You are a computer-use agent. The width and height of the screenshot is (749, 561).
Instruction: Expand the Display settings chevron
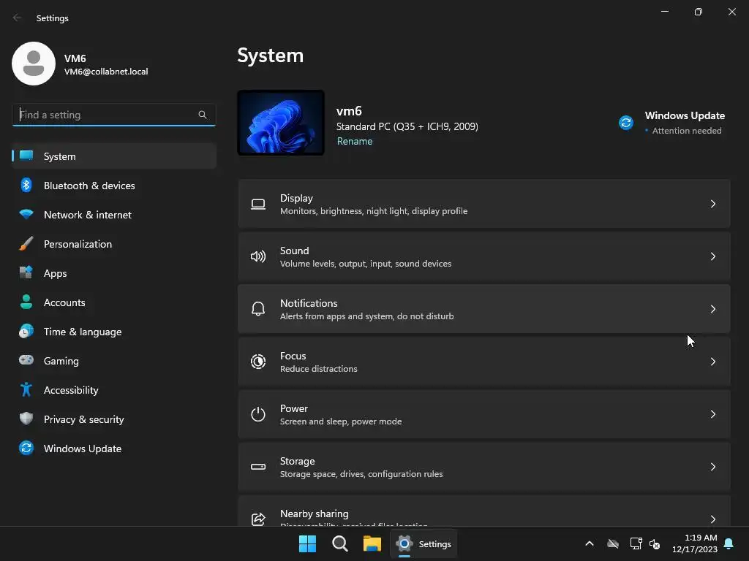[x=712, y=205]
